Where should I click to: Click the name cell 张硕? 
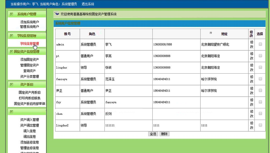[128, 67]
